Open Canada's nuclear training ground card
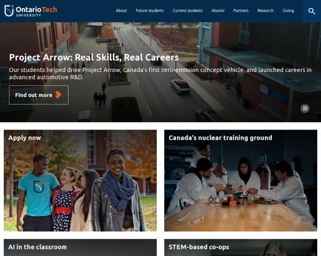This screenshot has height=256, width=321. tap(241, 180)
